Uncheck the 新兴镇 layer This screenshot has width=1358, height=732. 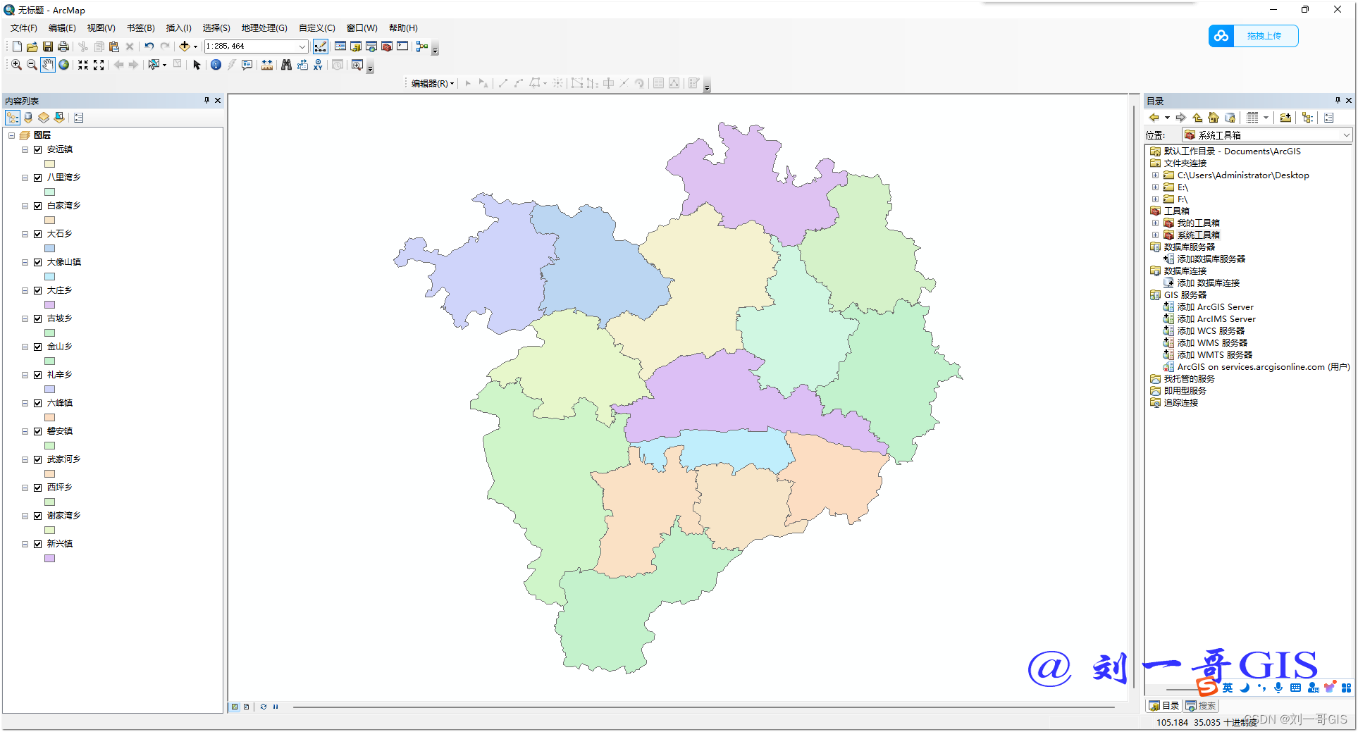click(x=38, y=544)
